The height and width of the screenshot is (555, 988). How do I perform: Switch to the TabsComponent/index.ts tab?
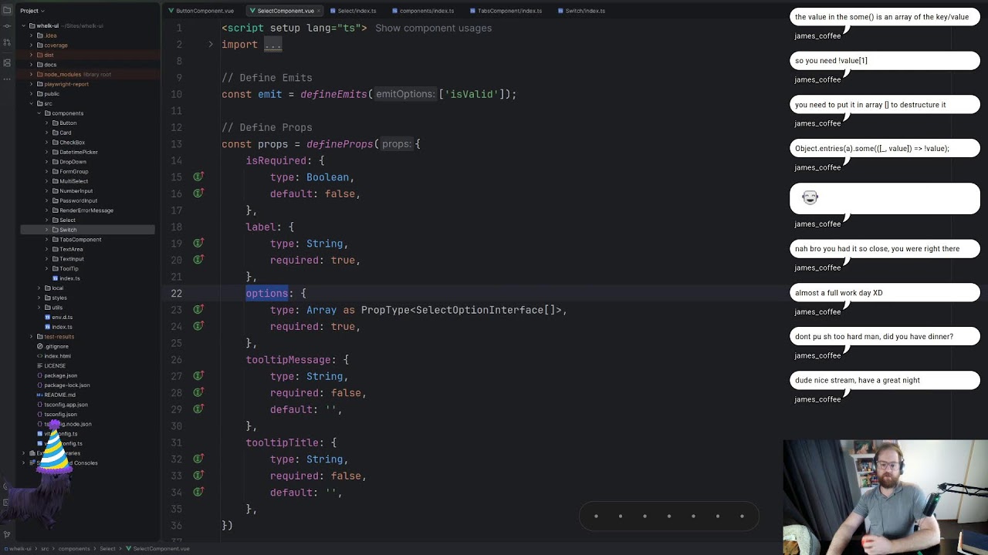[505, 11]
